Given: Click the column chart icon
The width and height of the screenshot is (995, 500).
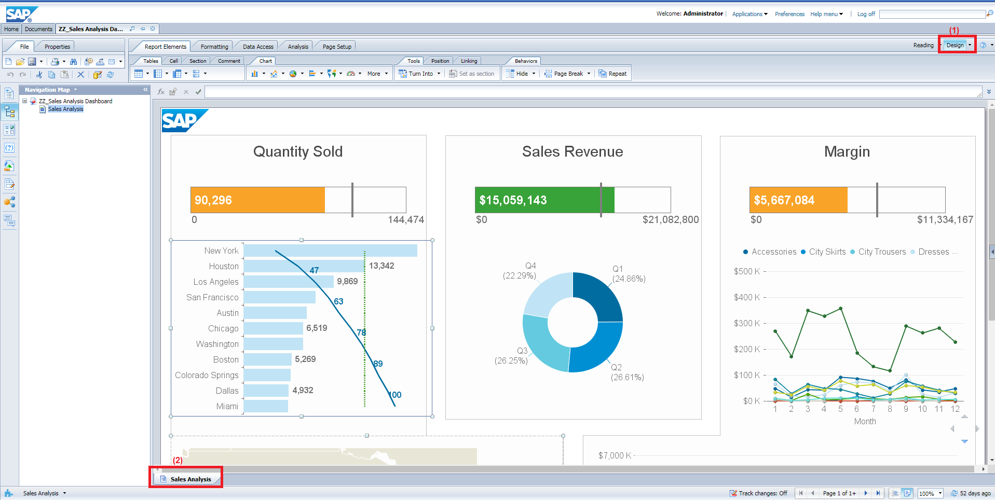Looking at the screenshot, I should (x=254, y=74).
